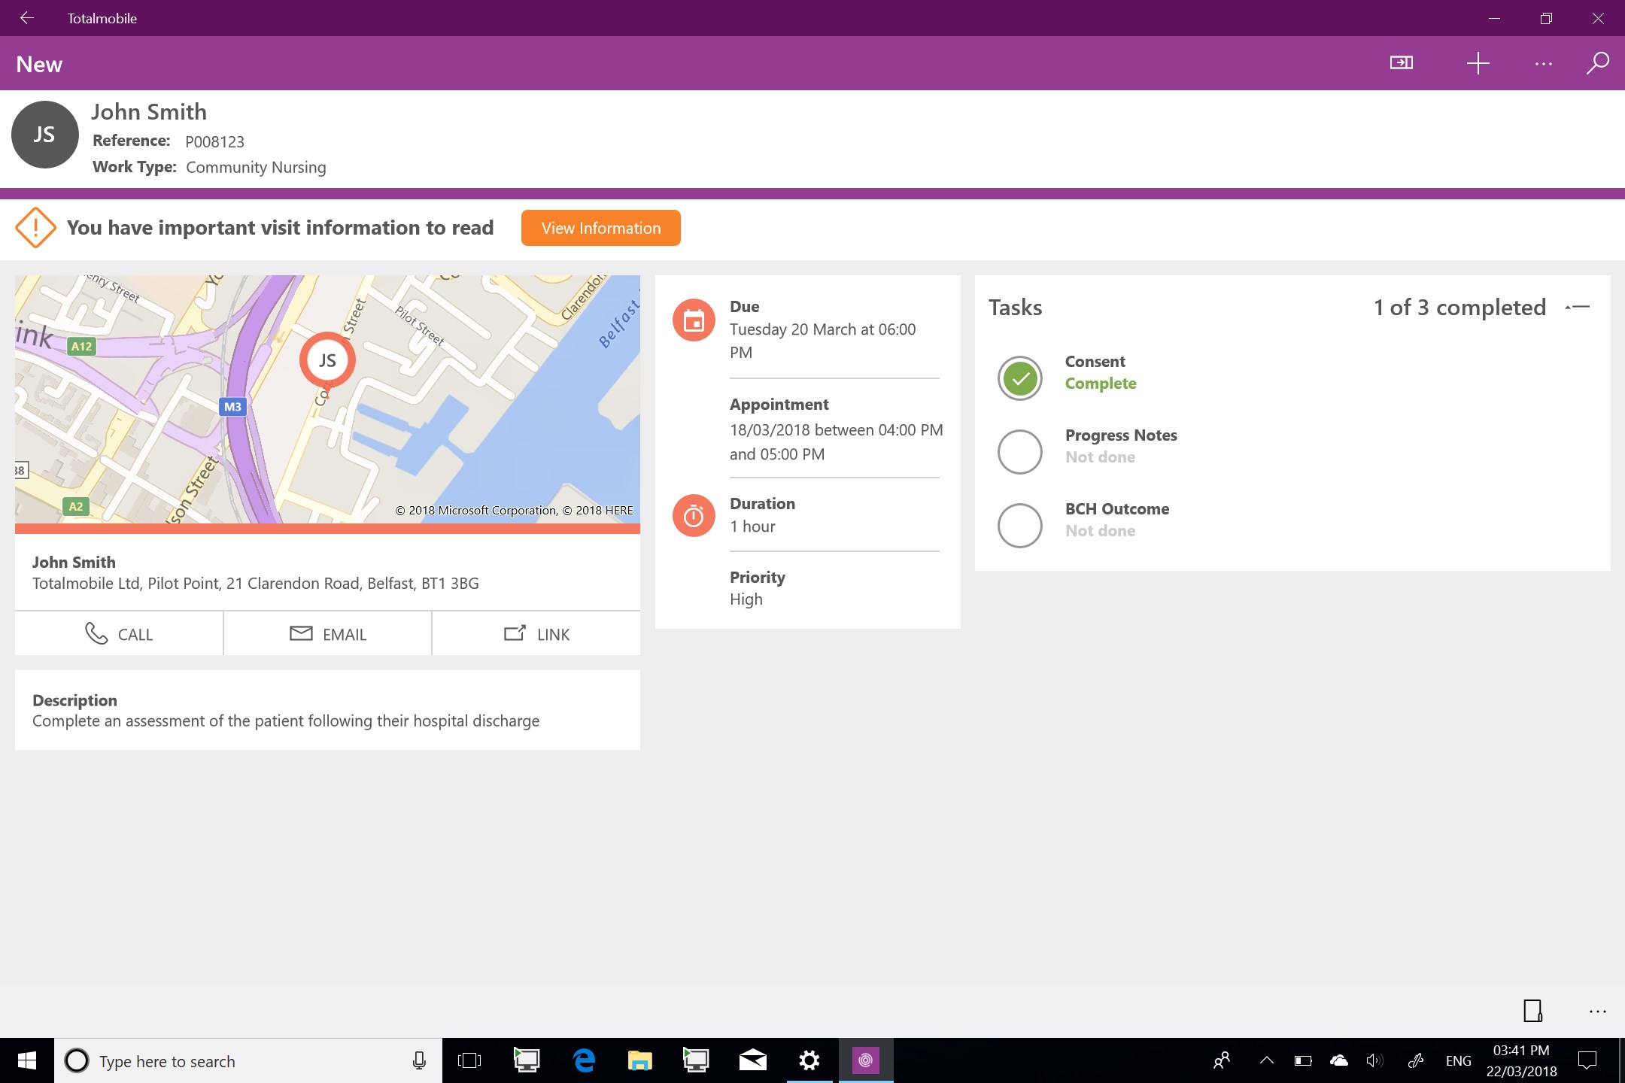This screenshot has height=1083, width=1625.
Task: Collapse the Tasks panel
Action: point(1578,307)
